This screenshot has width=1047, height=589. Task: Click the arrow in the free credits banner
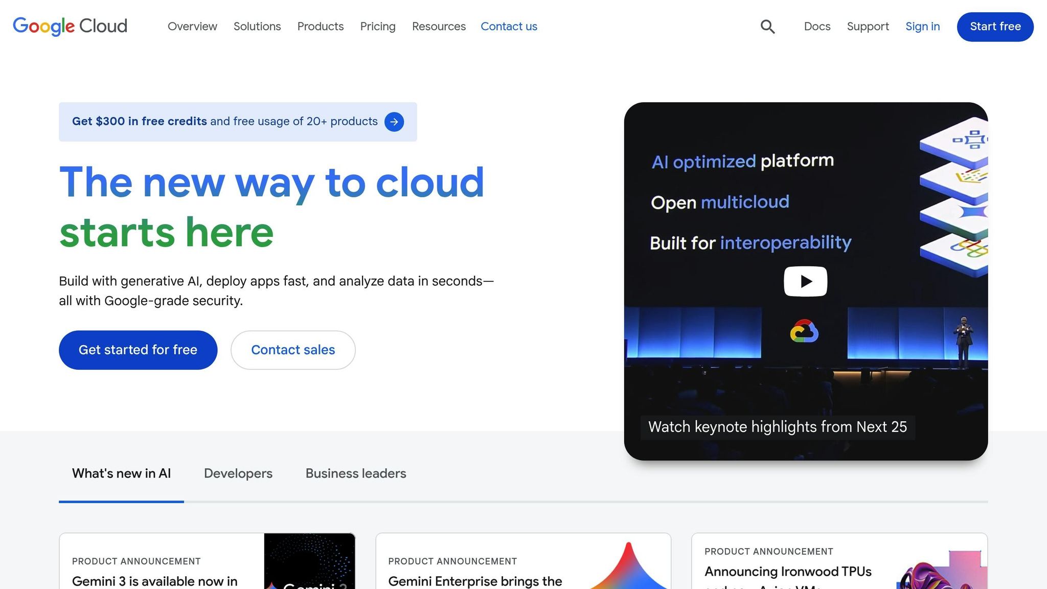pyautogui.click(x=394, y=122)
